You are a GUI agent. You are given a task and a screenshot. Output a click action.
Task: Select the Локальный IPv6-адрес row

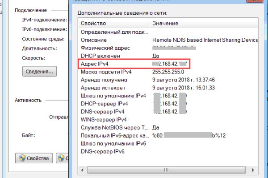(x=112, y=136)
